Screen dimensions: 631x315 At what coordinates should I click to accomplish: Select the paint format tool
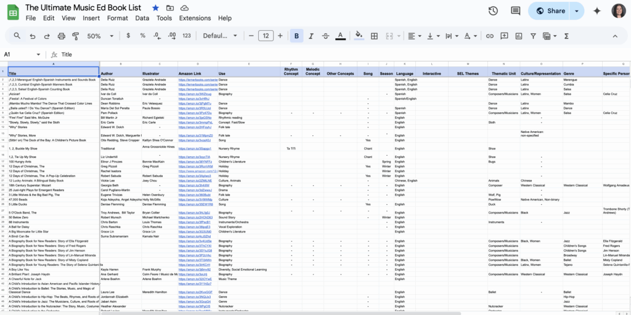point(76,36)
